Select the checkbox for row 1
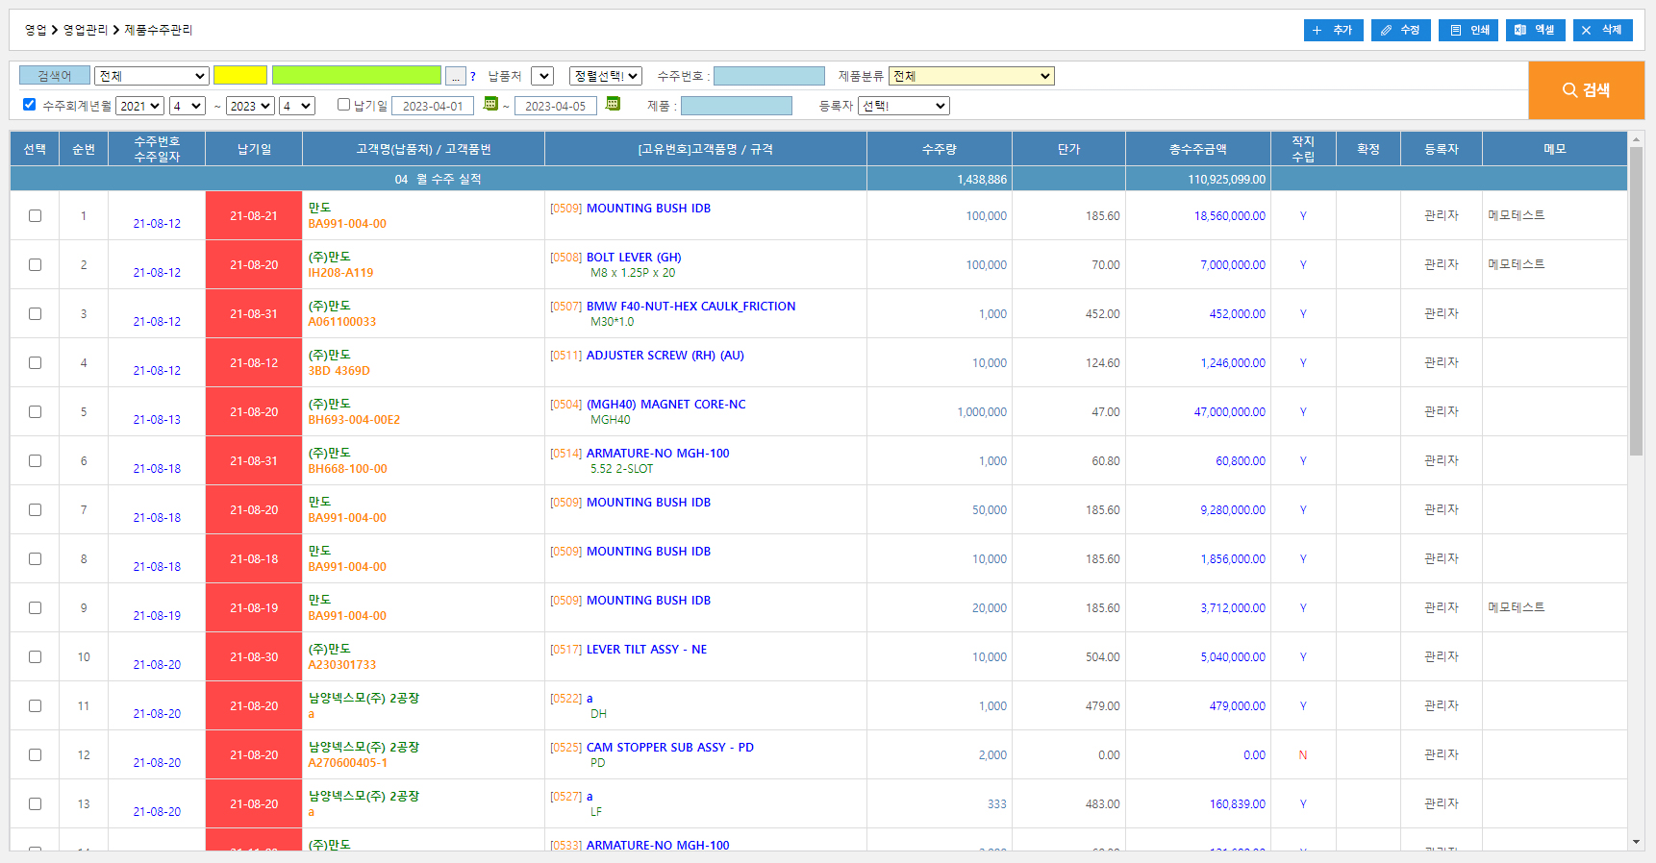 tap(36, 216)
